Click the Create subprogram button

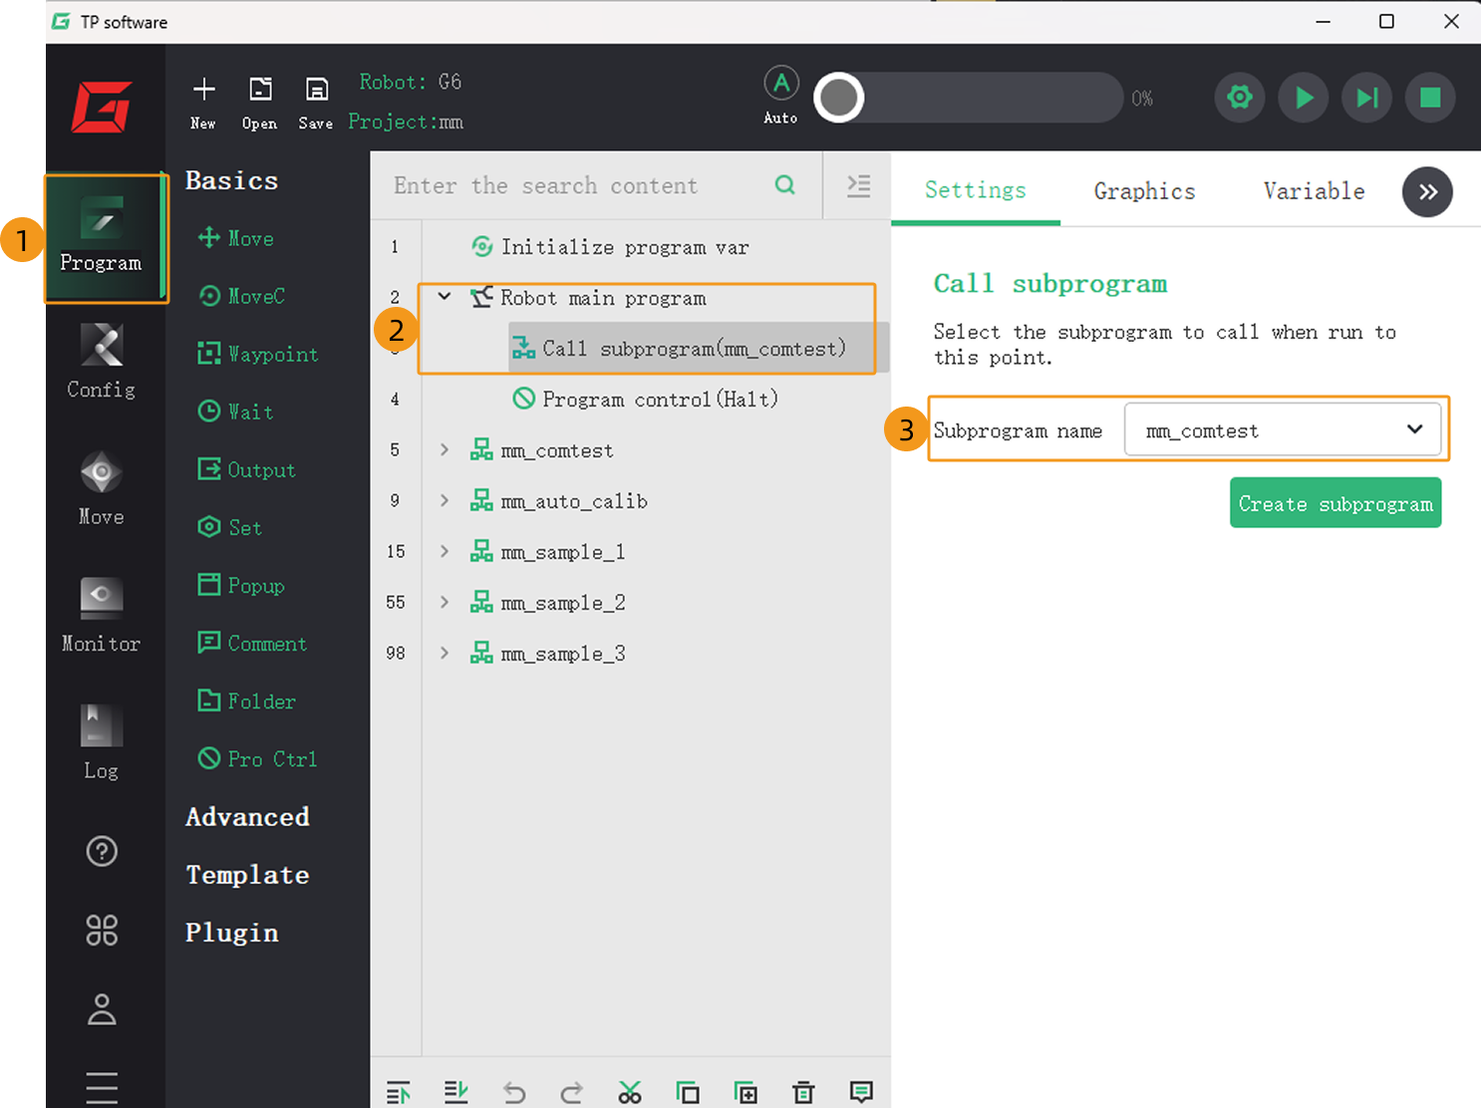click(x=1334, y=503)
